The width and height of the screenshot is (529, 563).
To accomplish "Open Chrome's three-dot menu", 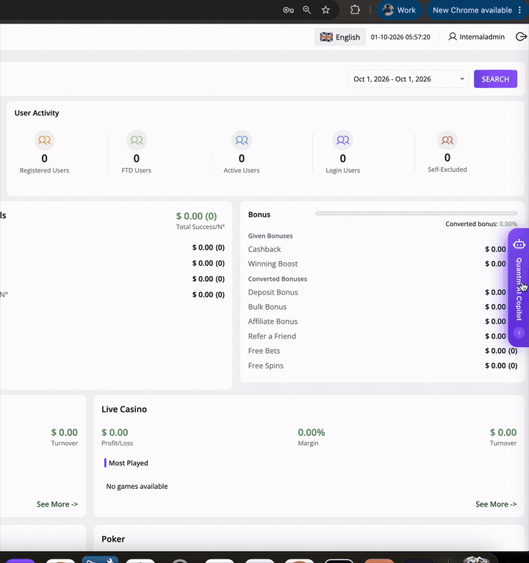I will (519, 10).
